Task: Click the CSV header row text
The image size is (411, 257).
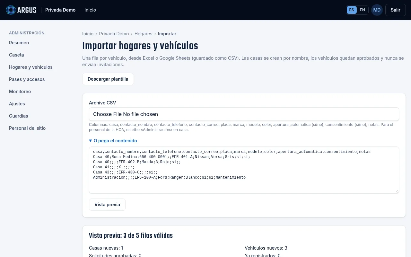Action: click(232, 152)
